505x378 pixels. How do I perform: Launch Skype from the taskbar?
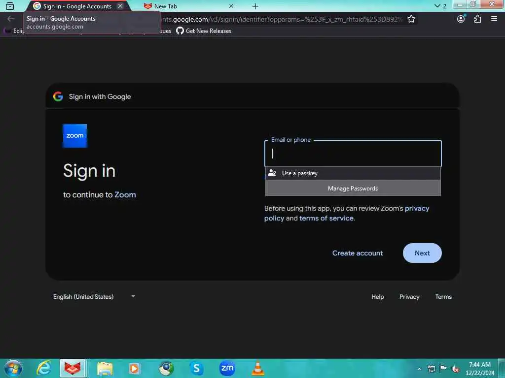pos(196,368)
